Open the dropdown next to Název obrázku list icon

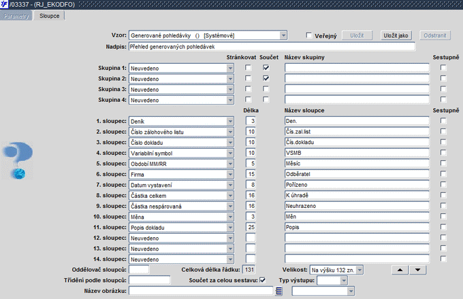[x=351, y=291]
